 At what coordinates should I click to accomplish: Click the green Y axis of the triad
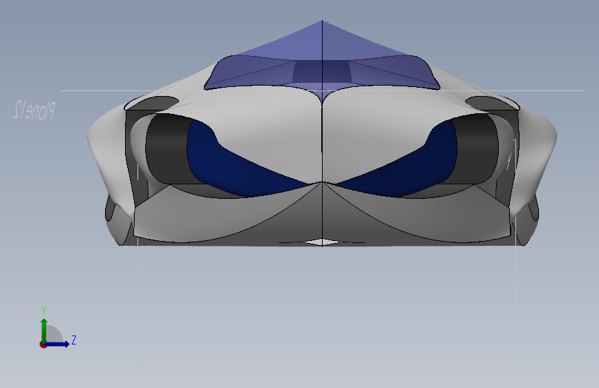(44, 330)
